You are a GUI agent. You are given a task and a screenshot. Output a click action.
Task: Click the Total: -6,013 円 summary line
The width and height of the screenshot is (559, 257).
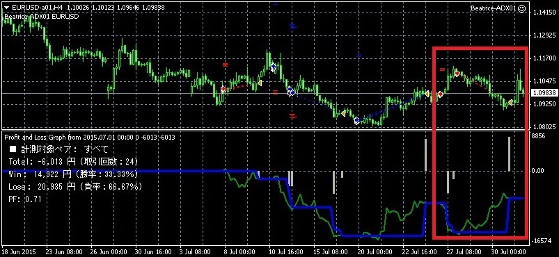pos(72,162)
